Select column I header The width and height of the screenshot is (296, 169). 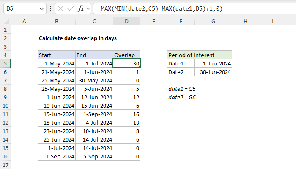point(273,21)
